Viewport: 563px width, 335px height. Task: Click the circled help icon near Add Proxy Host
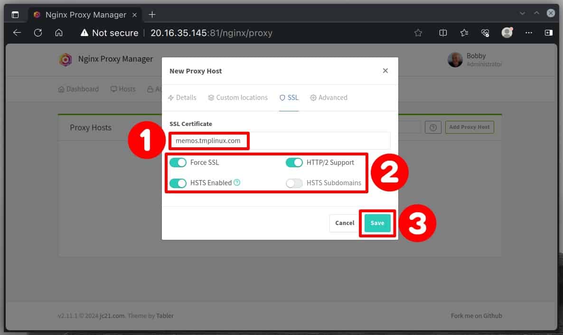(433, 127)
